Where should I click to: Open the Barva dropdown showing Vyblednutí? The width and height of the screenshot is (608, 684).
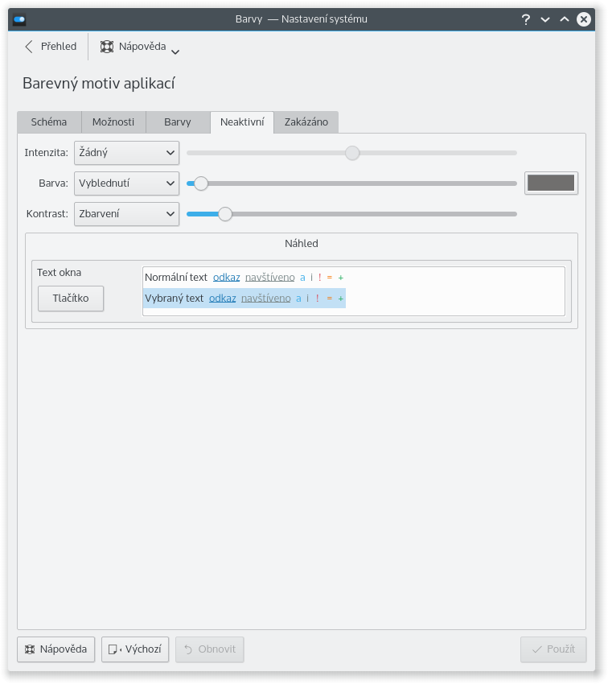[x=126, y=183]
